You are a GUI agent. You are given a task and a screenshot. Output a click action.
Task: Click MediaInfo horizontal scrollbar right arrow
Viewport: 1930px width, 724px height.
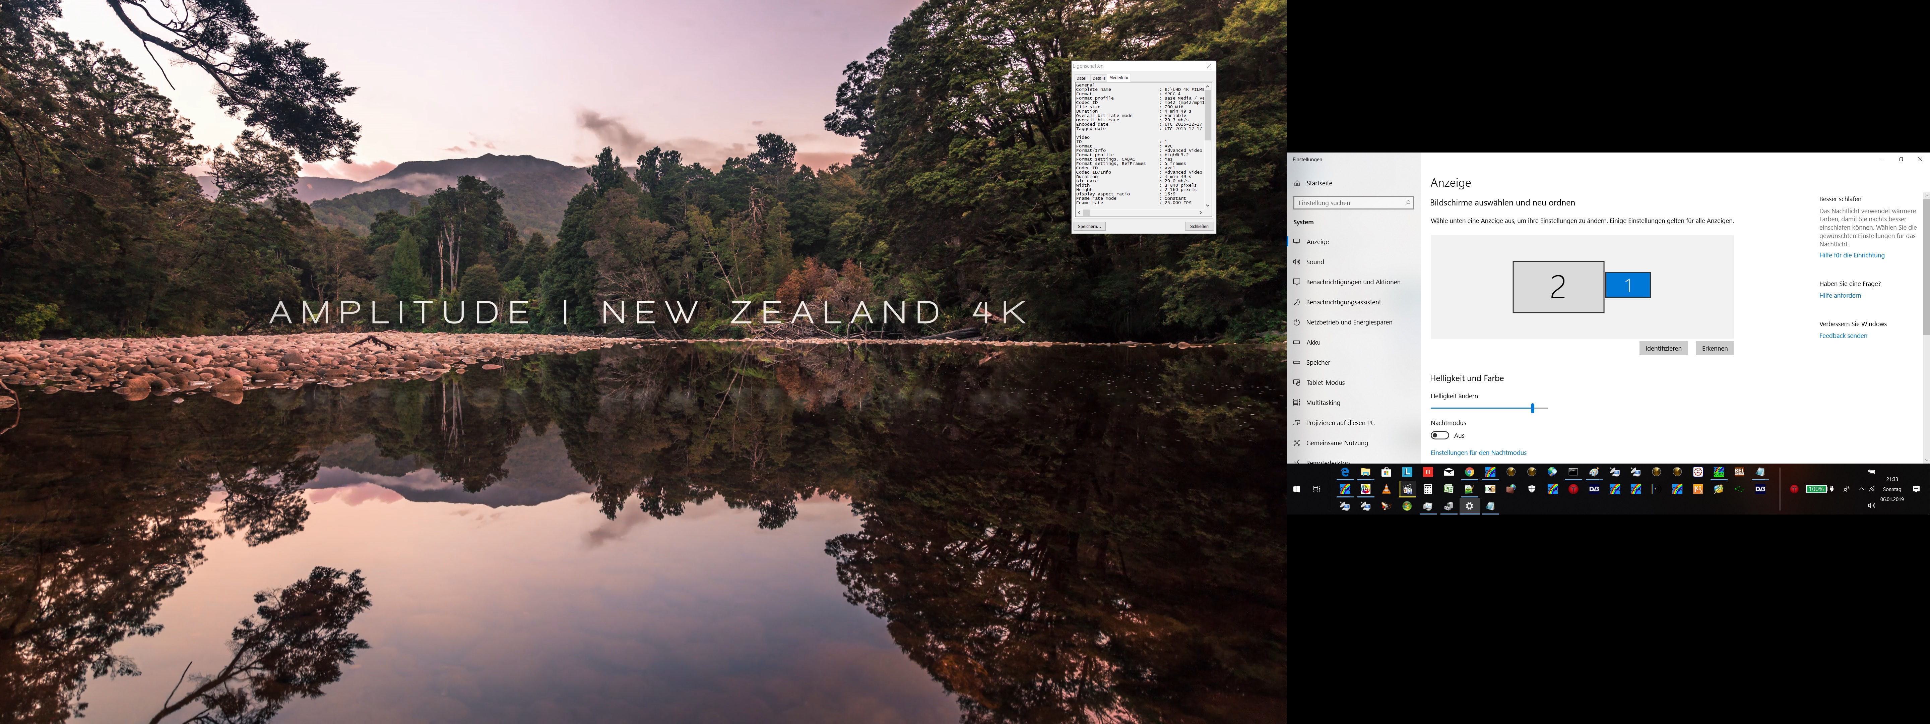click(x=1200, y=213)
